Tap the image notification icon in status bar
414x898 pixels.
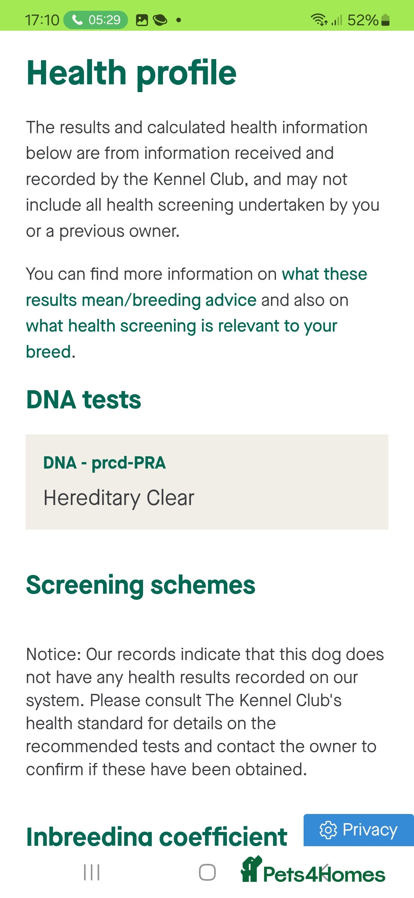click(142, 20)
